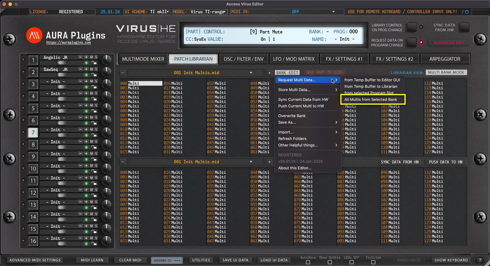Screen dimensions: 490x266
Task: Solo part 2 SawSeq JK
Action: 96,69
